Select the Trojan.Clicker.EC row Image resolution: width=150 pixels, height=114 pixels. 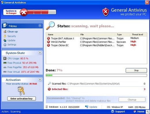(96, 45)
